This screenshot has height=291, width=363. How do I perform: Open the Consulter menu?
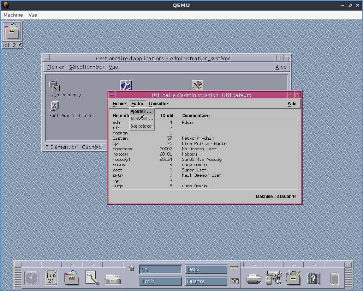[159, 104]
